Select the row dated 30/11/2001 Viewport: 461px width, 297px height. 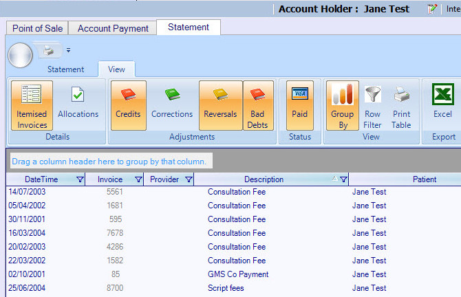(x=233, y=219)
